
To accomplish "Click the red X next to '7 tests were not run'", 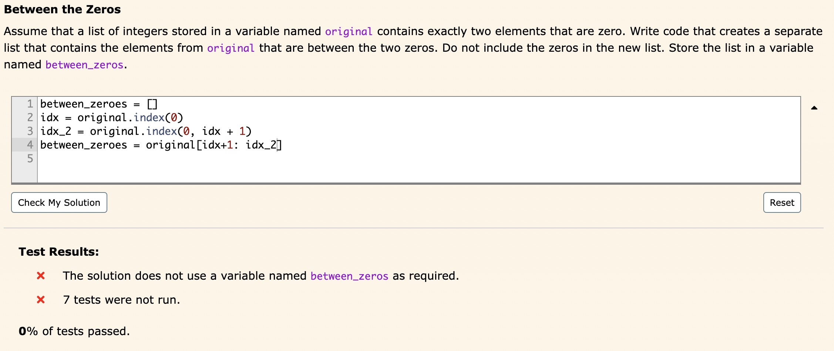I will click(41, 300).
